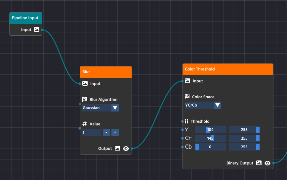Click the Cr channel connector dot
Image resolution: width=287 pixels, height=180 pixels.
click(x=183, y=138)
